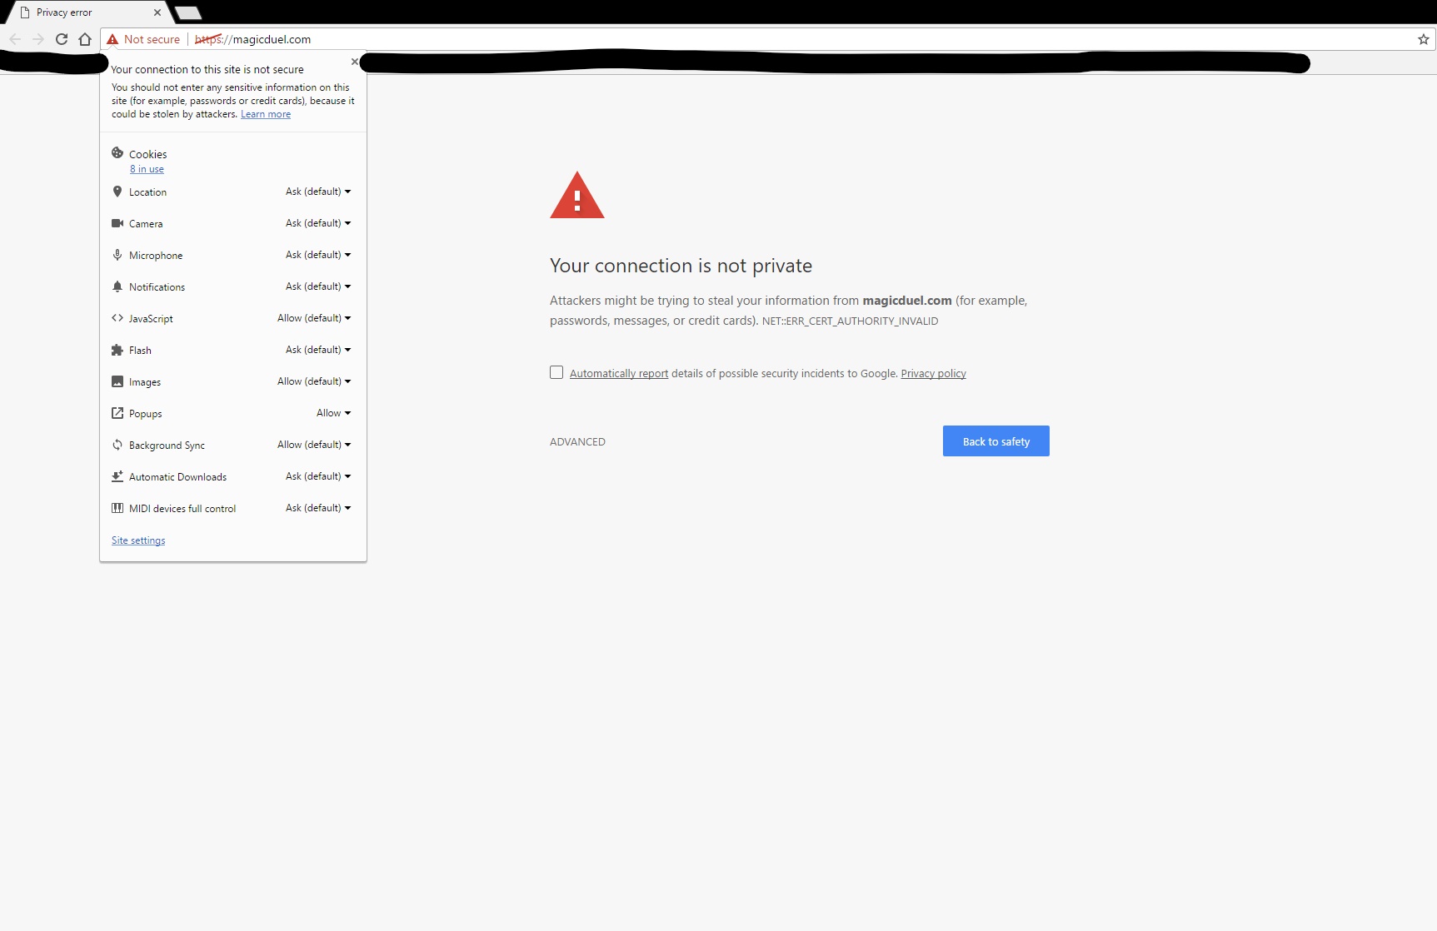Click the Cookies icon in popup
The width and height of the screenshot is (1437, 931).
tap(117, 153)
